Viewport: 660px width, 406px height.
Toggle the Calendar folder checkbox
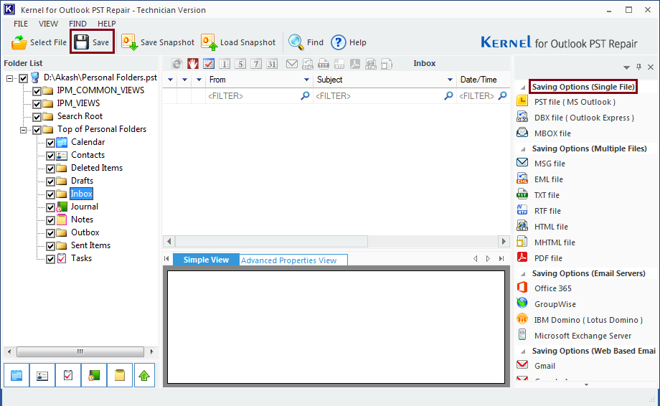[50, 143]
